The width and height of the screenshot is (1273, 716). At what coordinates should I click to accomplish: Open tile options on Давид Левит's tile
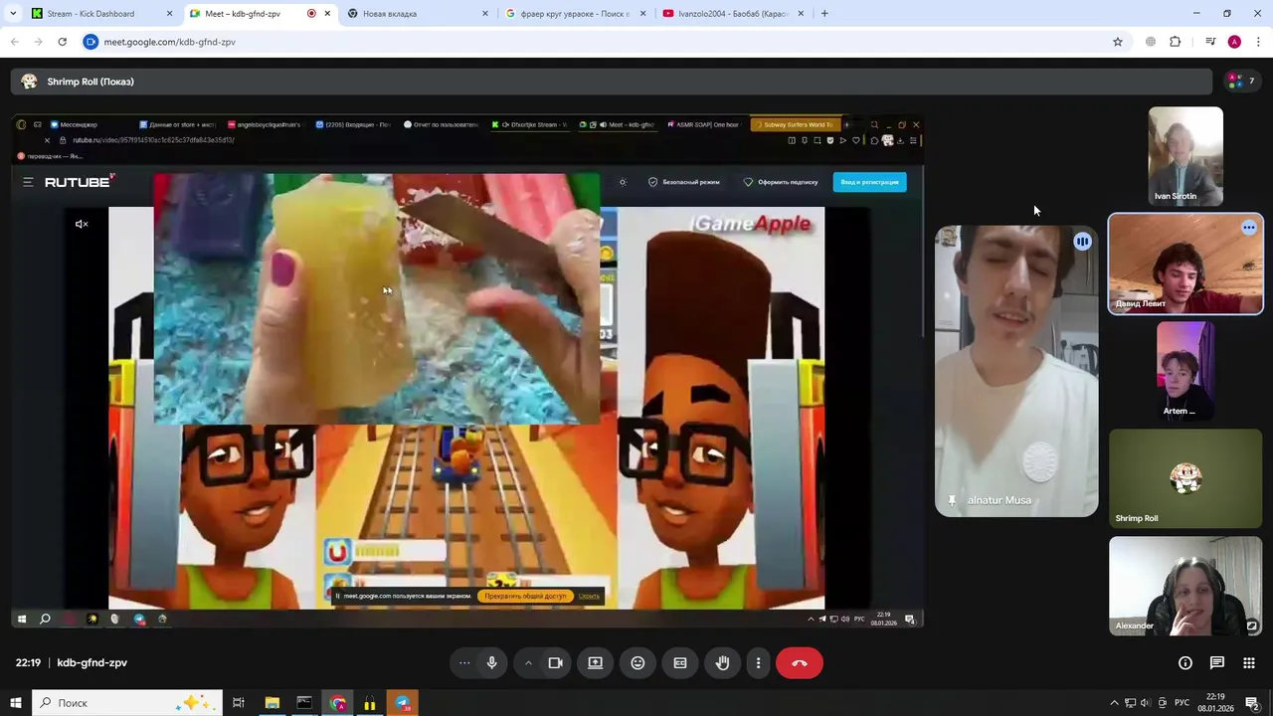coord(1248,228)
